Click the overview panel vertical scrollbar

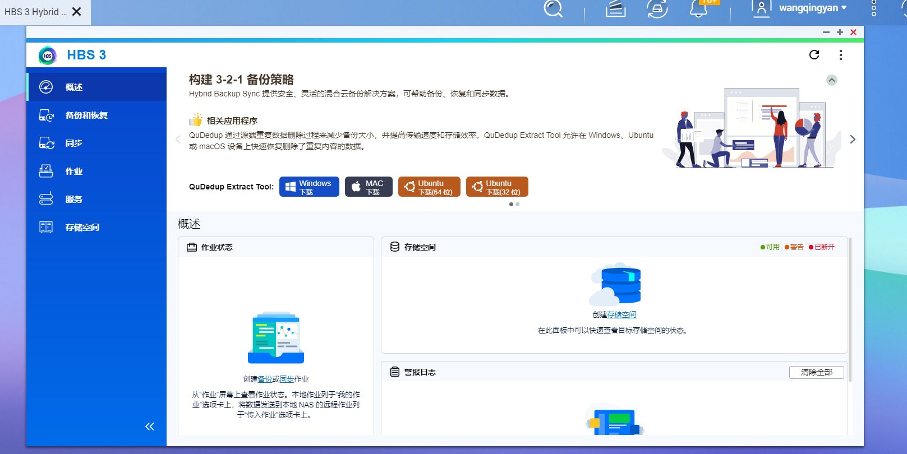pyautogui.click(x=850, y=309)
